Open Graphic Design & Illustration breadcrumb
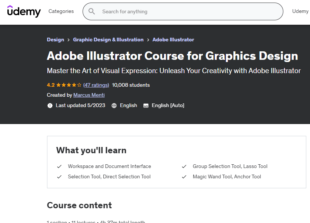This screenshot has width=310, height=223. pyautogui.click(x=108, y=40)
